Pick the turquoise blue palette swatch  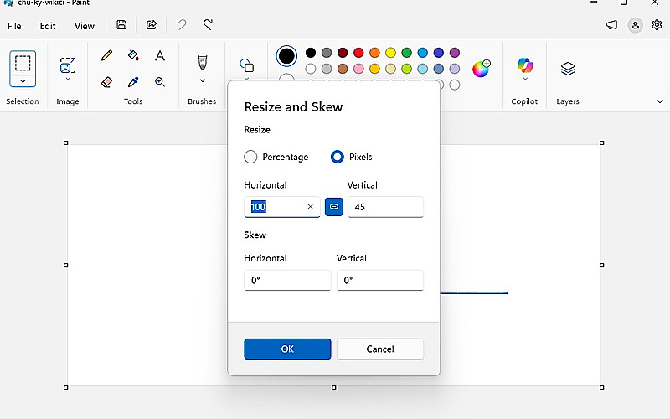click(423, 53)
